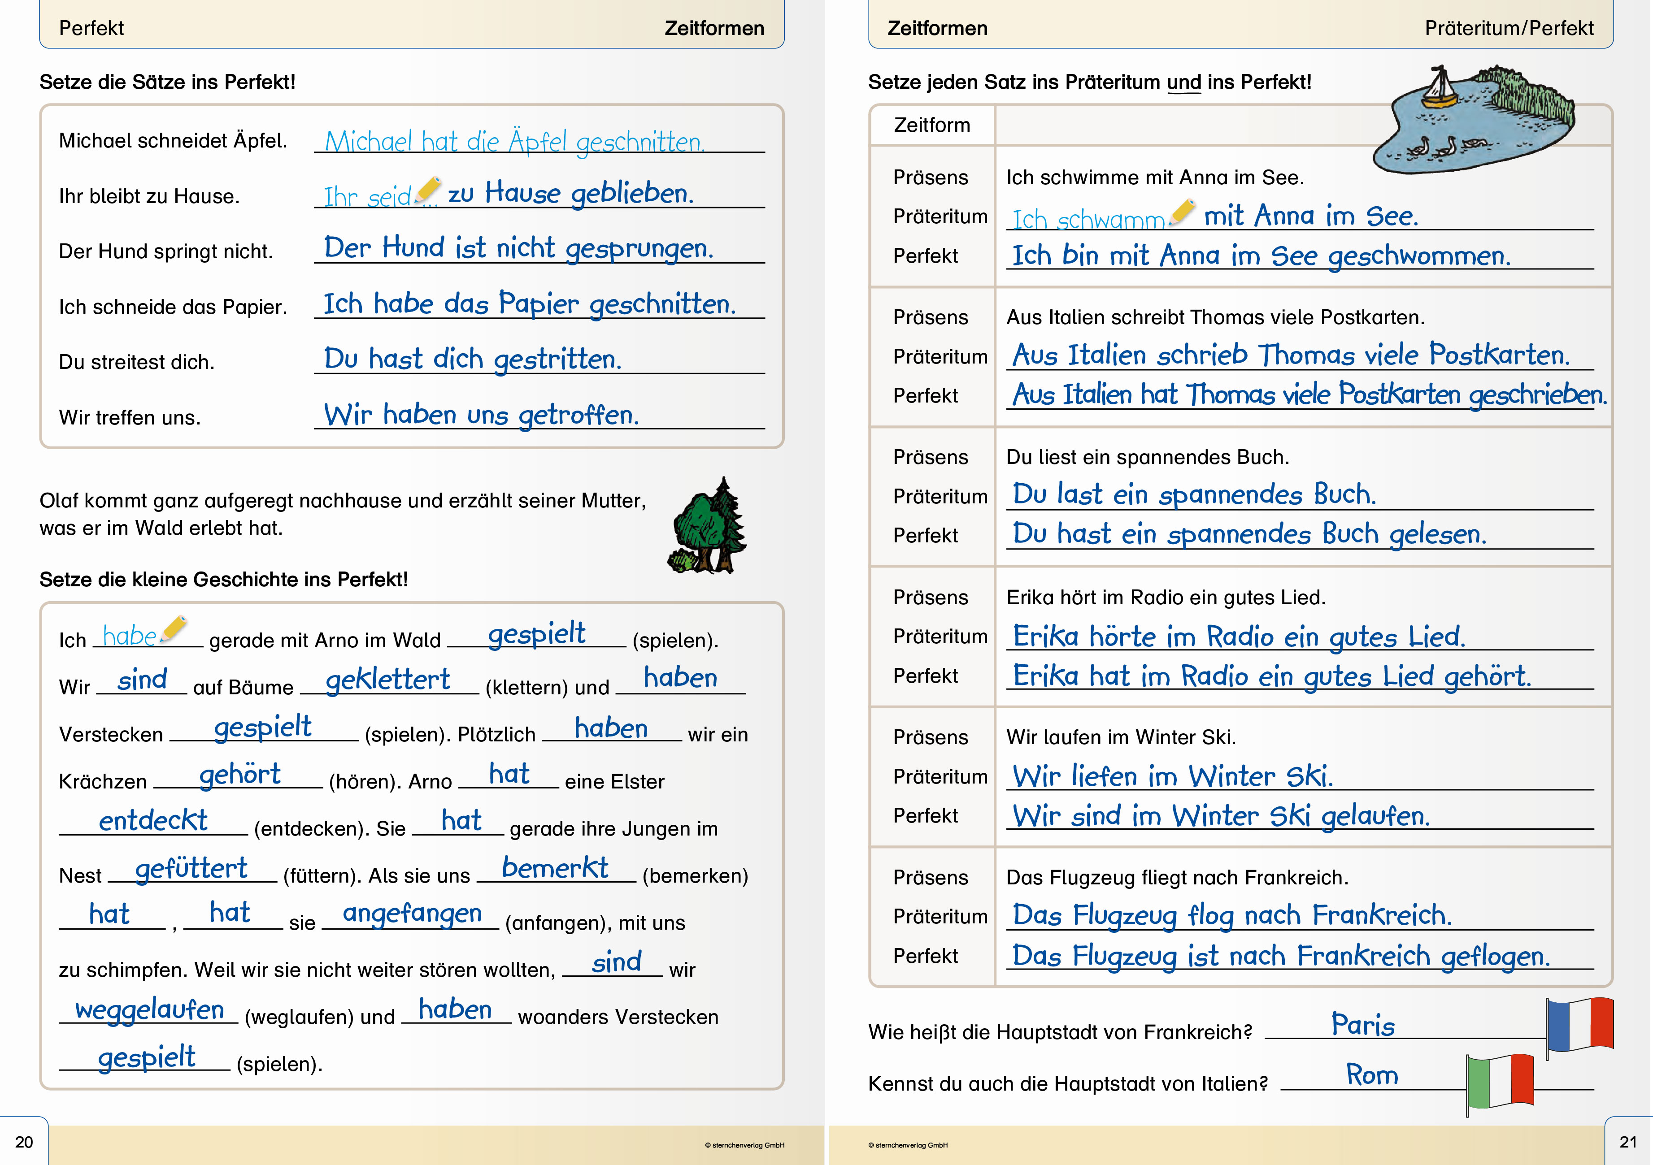Click page number 20

coord(24,1142)
